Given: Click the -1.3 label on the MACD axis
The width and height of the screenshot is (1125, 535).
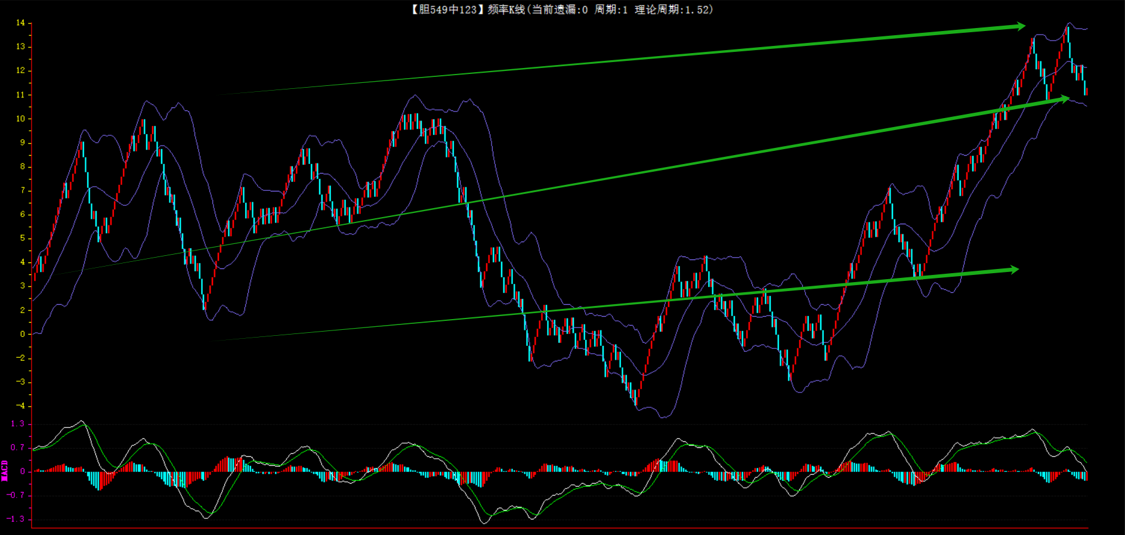Looking at the screenshot, I should (x=16, y=519).
